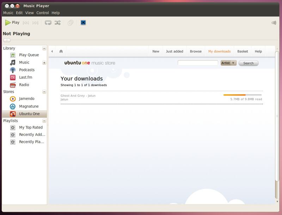Open the Control menu
282x215 pixels.
click(43, 13)
